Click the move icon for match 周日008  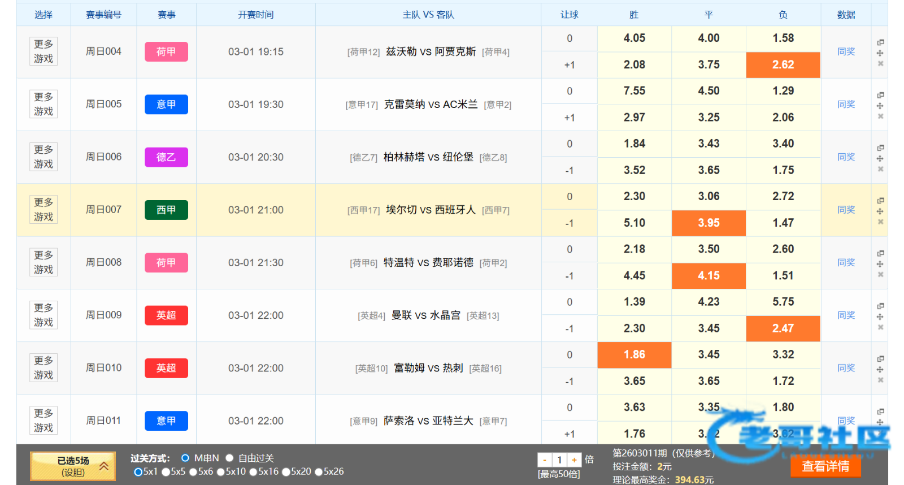click(x=880, y=264)
